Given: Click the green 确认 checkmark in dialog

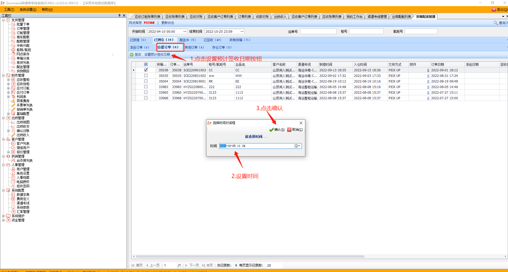Looking at the screenshot, I should pos(271,130).
